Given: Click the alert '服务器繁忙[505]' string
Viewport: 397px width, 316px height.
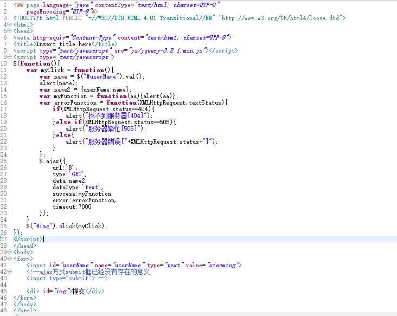Looking at the screenshot, I should click(x=114, y=129).
